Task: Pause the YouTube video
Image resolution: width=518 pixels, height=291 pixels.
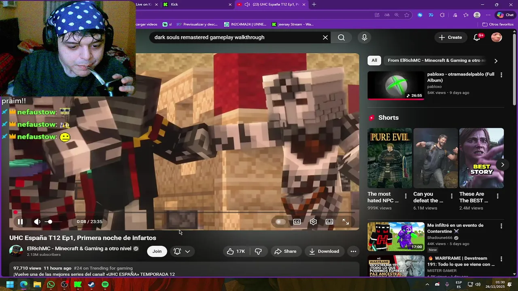Action: click(20, 221)
